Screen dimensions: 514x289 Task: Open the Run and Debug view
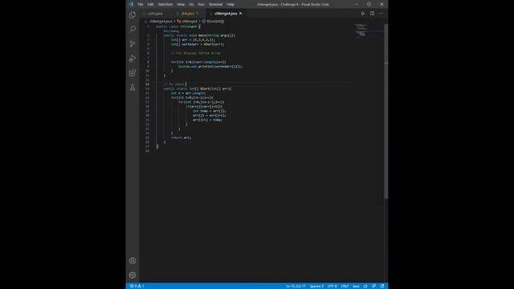click(133, 59)
